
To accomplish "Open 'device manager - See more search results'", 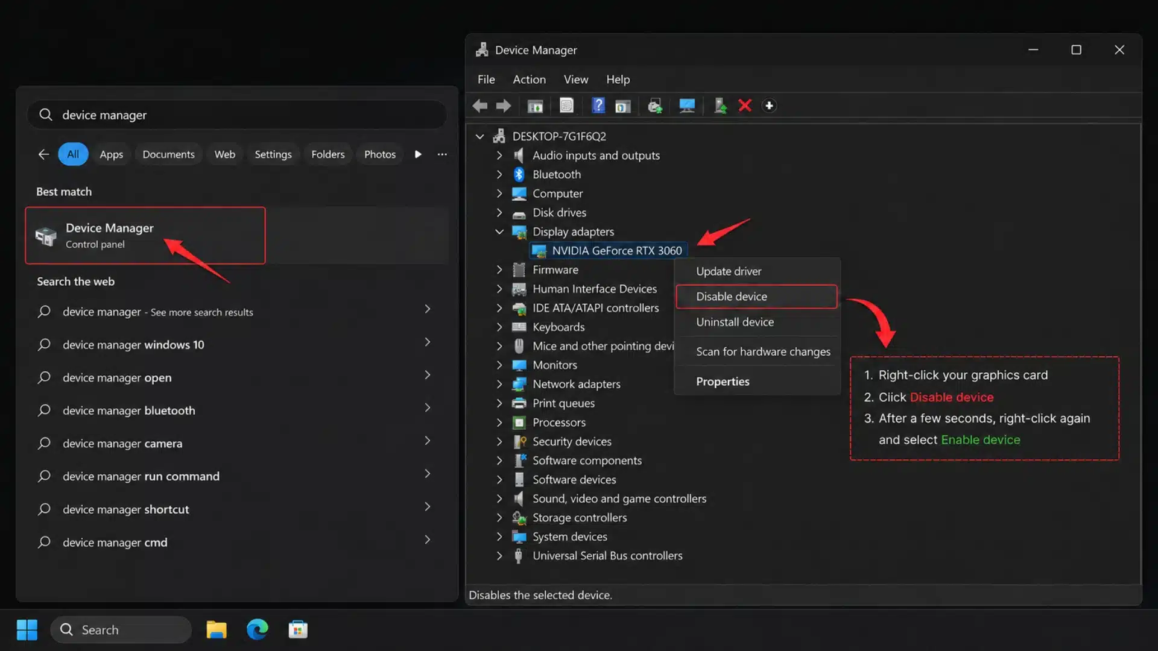I will [x=235, y=312].
